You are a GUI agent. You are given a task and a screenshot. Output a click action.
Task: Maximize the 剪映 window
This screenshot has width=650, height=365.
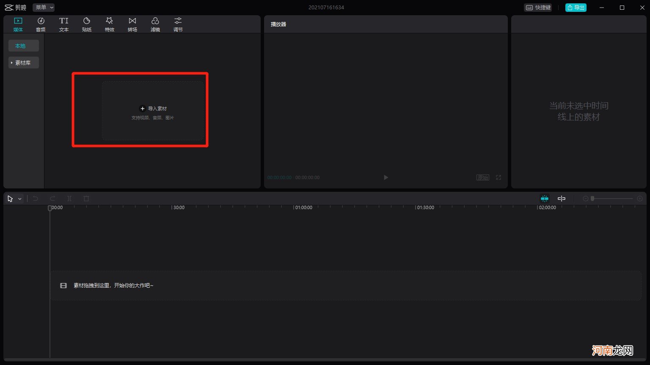[x=622, y=8]
